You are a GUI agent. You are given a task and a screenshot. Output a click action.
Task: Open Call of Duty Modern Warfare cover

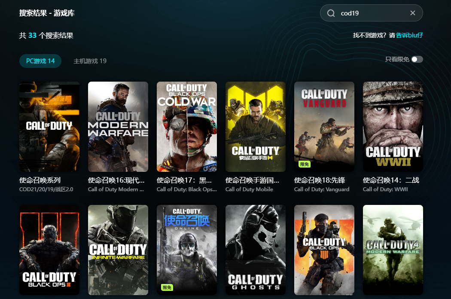[x=118, y=127]
